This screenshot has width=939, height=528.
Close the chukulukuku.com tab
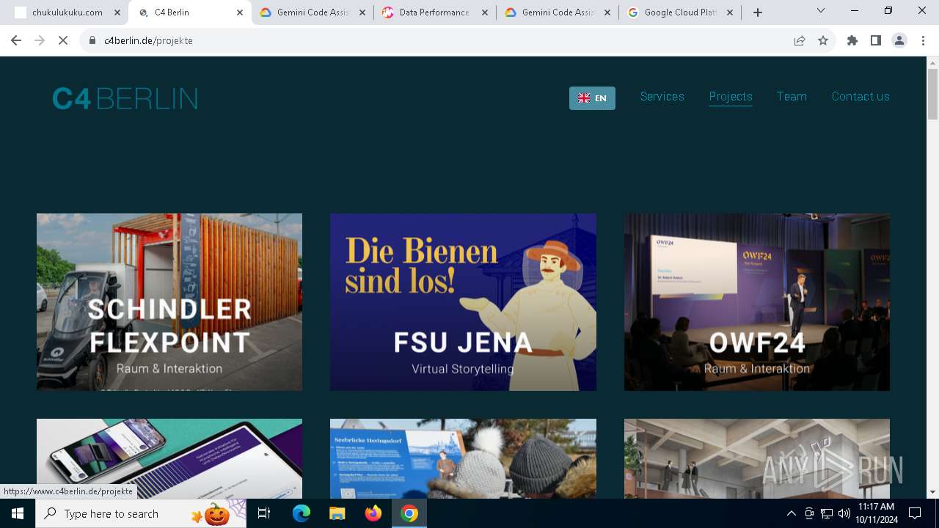coord(117,12)
